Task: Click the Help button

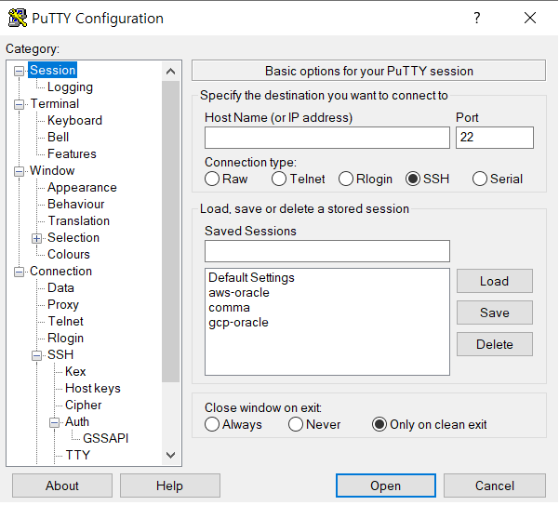Action: [x=169, y=485]
